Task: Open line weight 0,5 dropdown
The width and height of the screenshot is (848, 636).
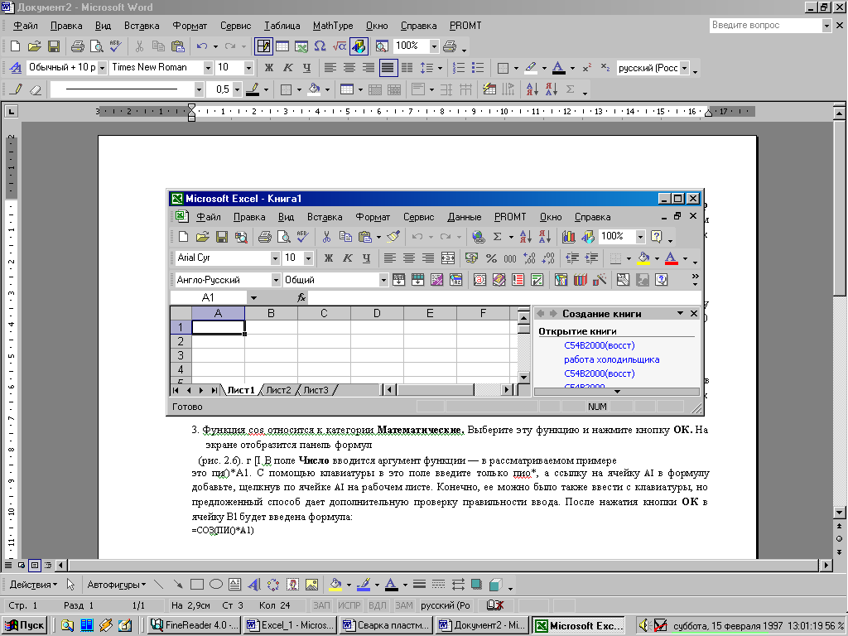Action: coord(237,89)
